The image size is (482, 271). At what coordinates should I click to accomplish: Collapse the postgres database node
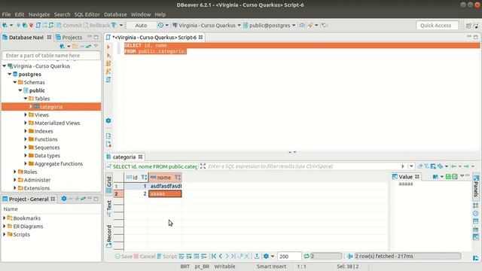click(x=10, y=74)
